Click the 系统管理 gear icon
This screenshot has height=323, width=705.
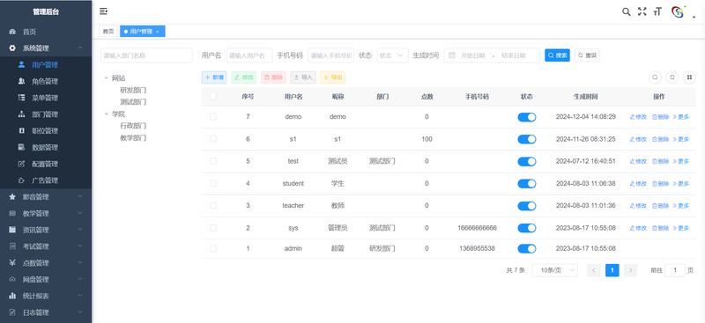pos(12,48)
